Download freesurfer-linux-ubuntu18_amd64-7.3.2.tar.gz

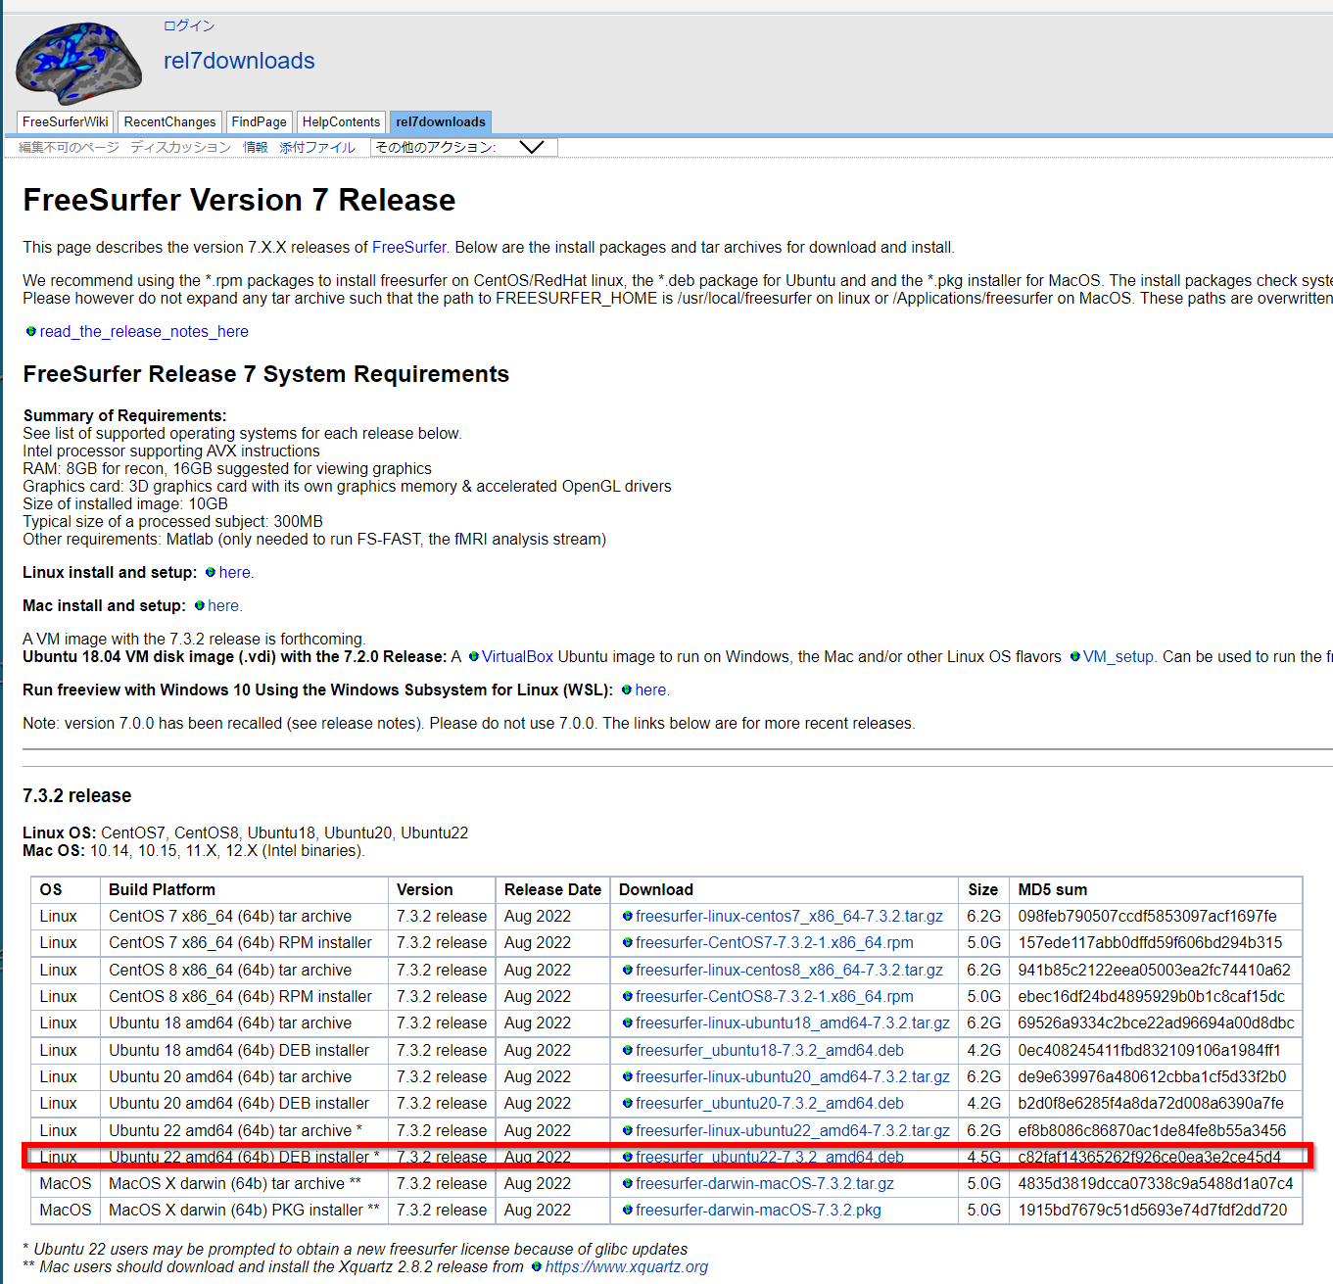(792, 1022)
